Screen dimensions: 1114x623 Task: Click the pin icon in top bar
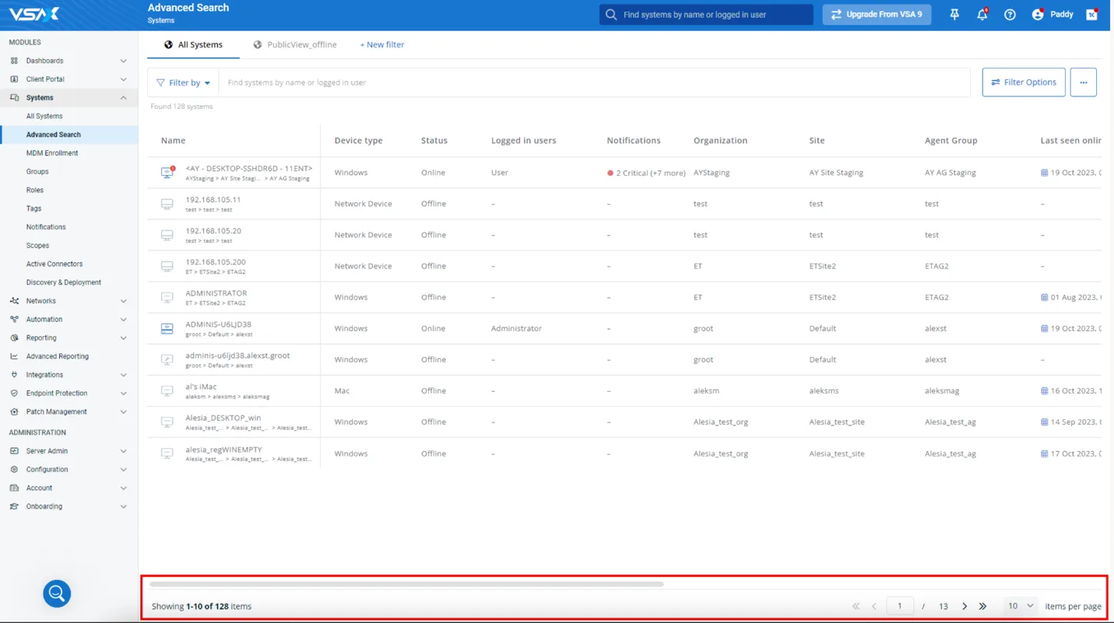coord(954,15)
